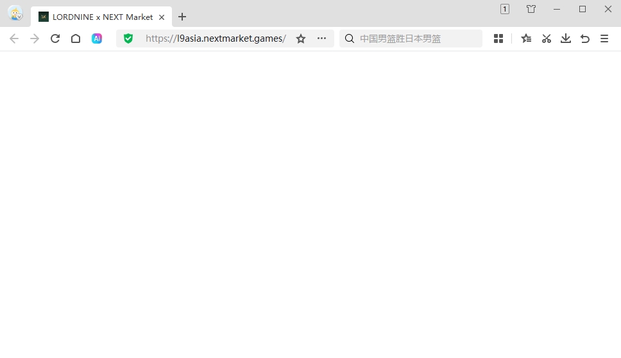Click the l9asia.nextmarket.games address bar
621x358 pixels.
[216, 38]
